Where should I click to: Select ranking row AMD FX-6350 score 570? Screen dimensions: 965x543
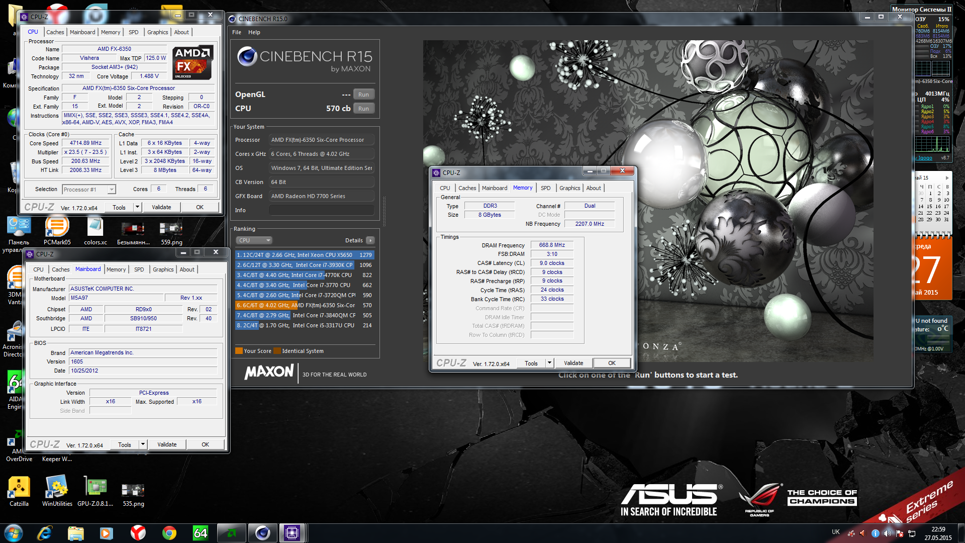click(305, 305)
